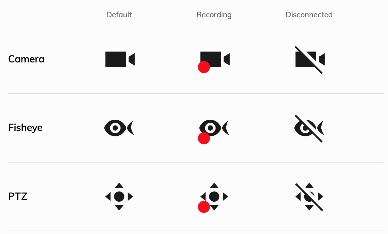
Task: Click the red recording dot on PTZ
Action: click(204, 207)
